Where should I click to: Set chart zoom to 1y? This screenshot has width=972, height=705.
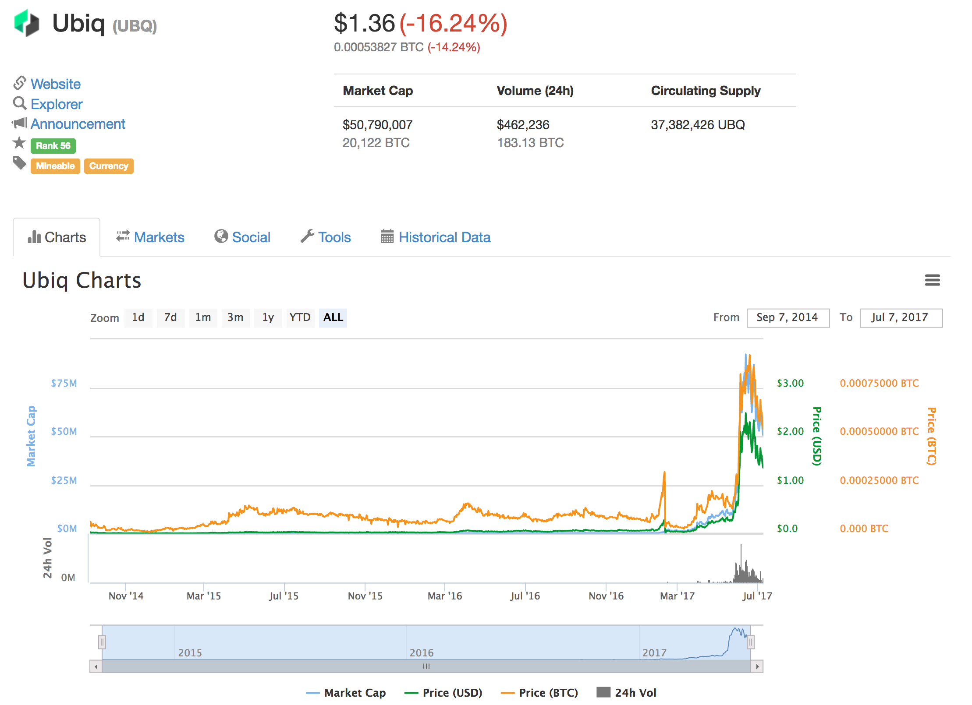tap(268, 317)
